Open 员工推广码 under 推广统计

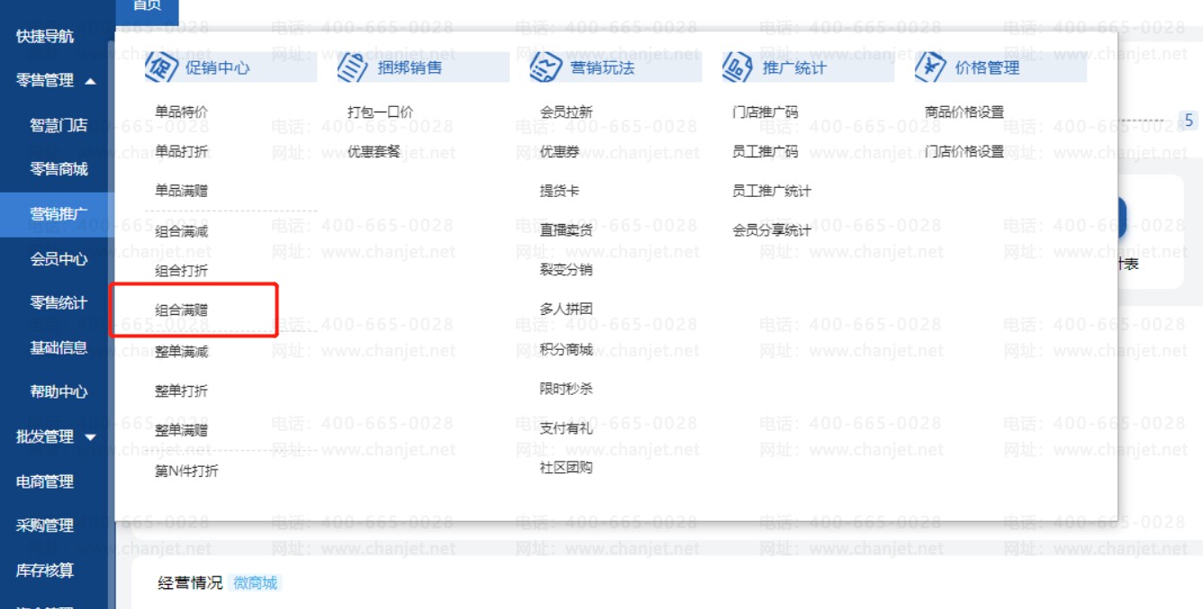pos(765,151)
